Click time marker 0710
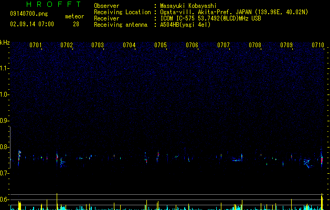 tap(318, 45)
